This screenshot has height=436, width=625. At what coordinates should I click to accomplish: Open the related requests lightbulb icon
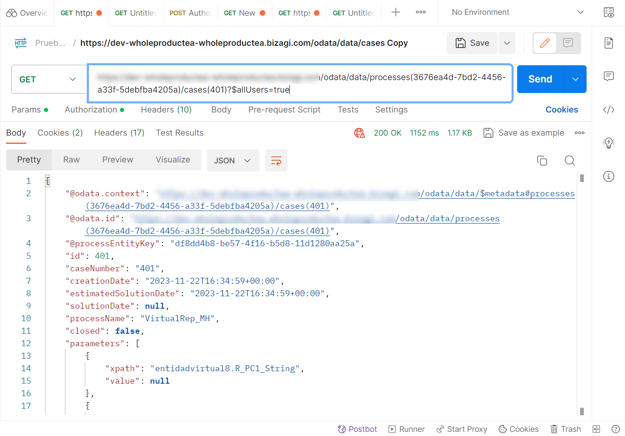click(609, 143)
